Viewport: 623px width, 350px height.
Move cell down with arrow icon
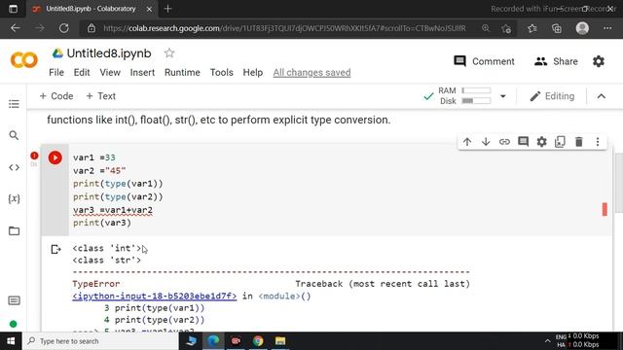click(x=486, y=142)
